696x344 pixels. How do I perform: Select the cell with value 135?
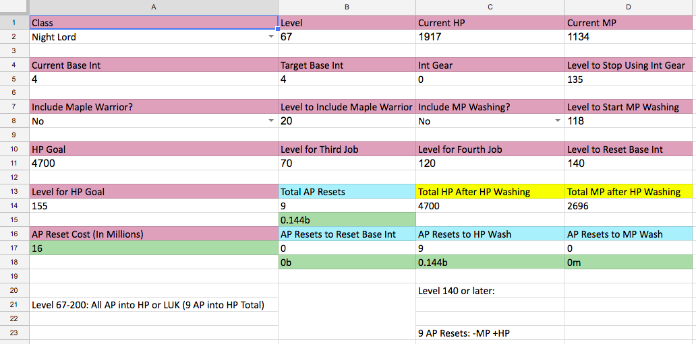(x=629, y=79)
